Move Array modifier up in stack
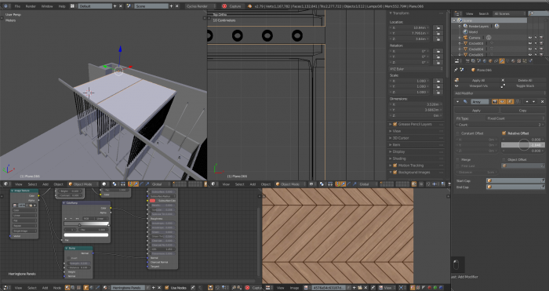 (x=527, y=101)
